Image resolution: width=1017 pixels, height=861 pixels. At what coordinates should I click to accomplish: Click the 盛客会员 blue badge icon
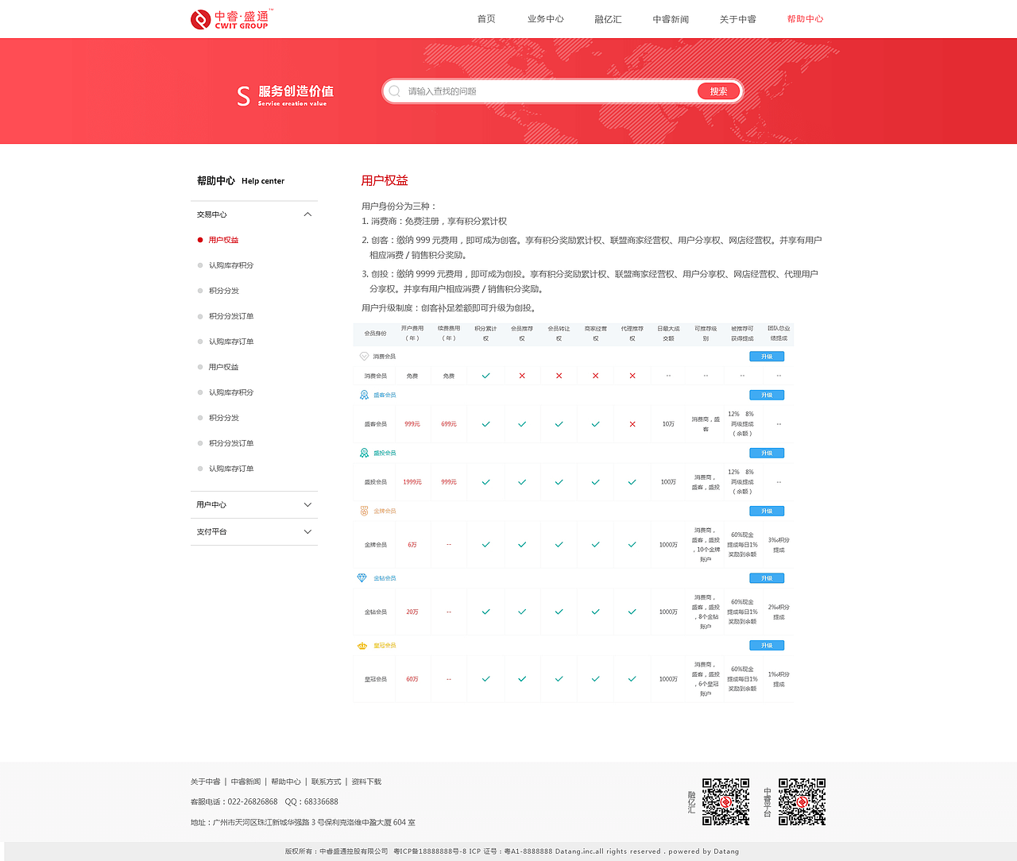[363, 394]
